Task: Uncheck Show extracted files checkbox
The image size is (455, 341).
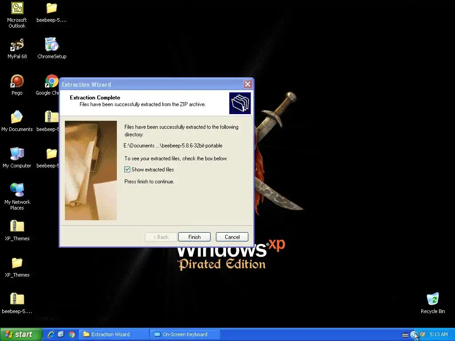Action: (127, 170)
